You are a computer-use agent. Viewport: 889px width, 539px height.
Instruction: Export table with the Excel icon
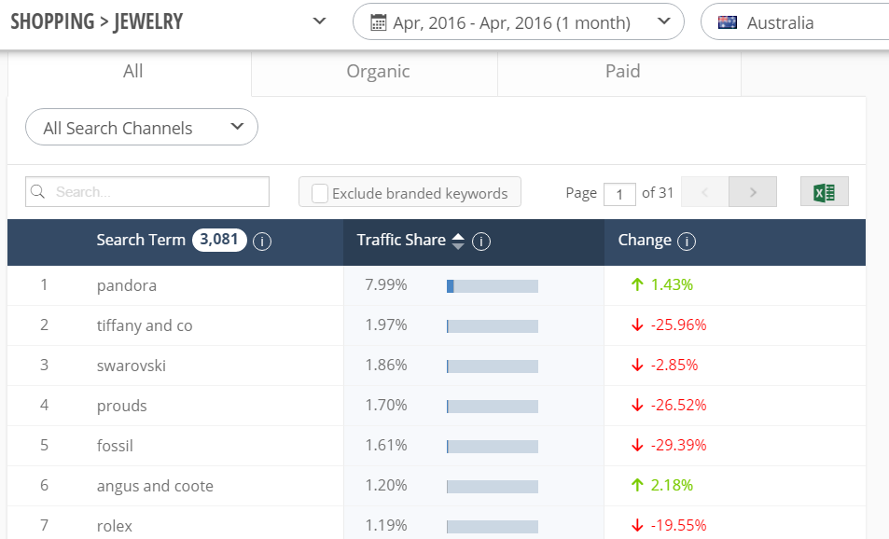[x=825, y=192]
